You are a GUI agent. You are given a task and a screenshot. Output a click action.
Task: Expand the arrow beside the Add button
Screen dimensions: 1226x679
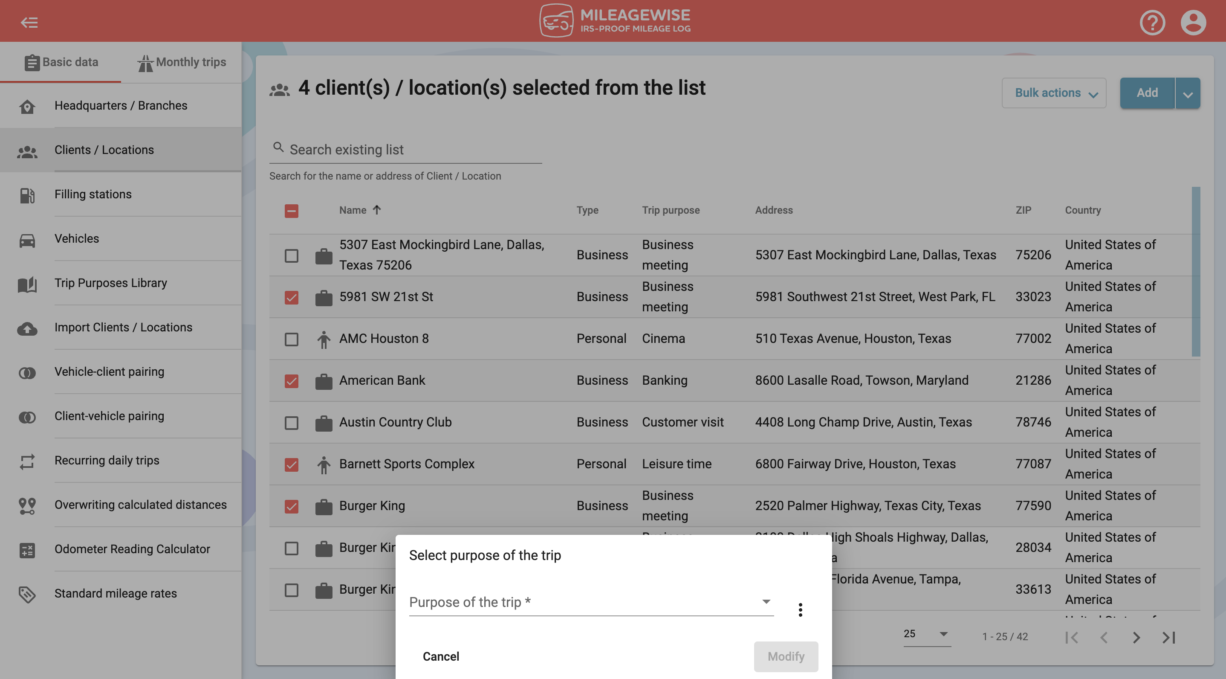click(x=1188, y=93)
